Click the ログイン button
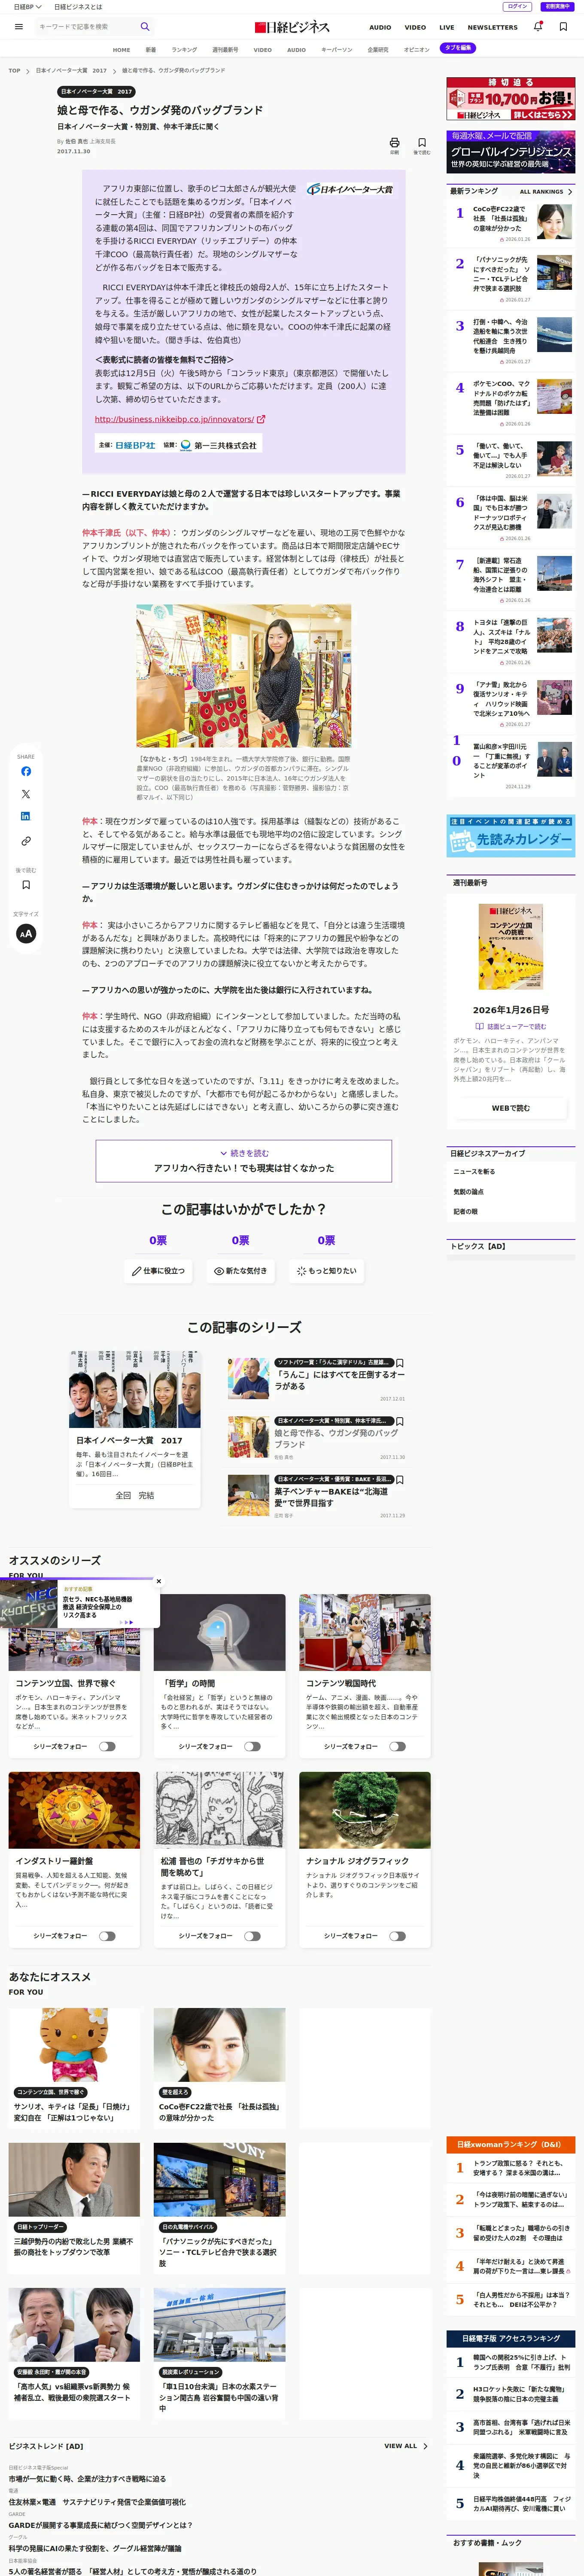Screen dimensions: 584x2576 tap(517, 6)
